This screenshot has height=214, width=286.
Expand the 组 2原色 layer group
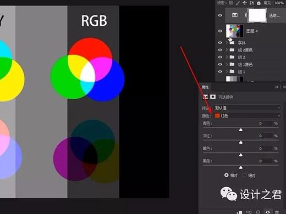tap(227, 50)
